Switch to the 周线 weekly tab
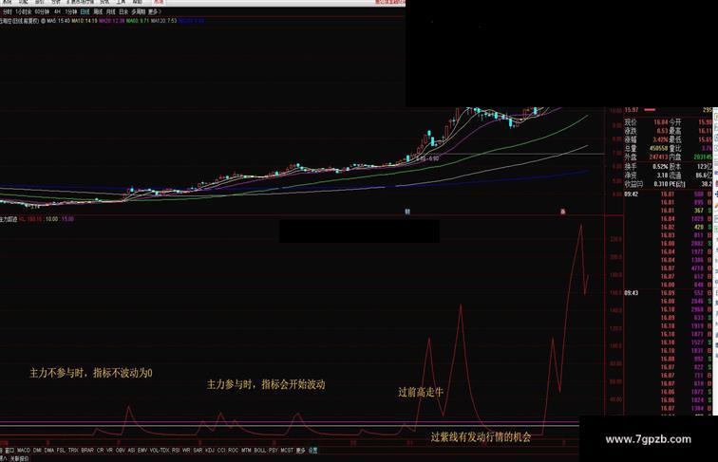This screenshot has width=718, height=462. (98, 11)
